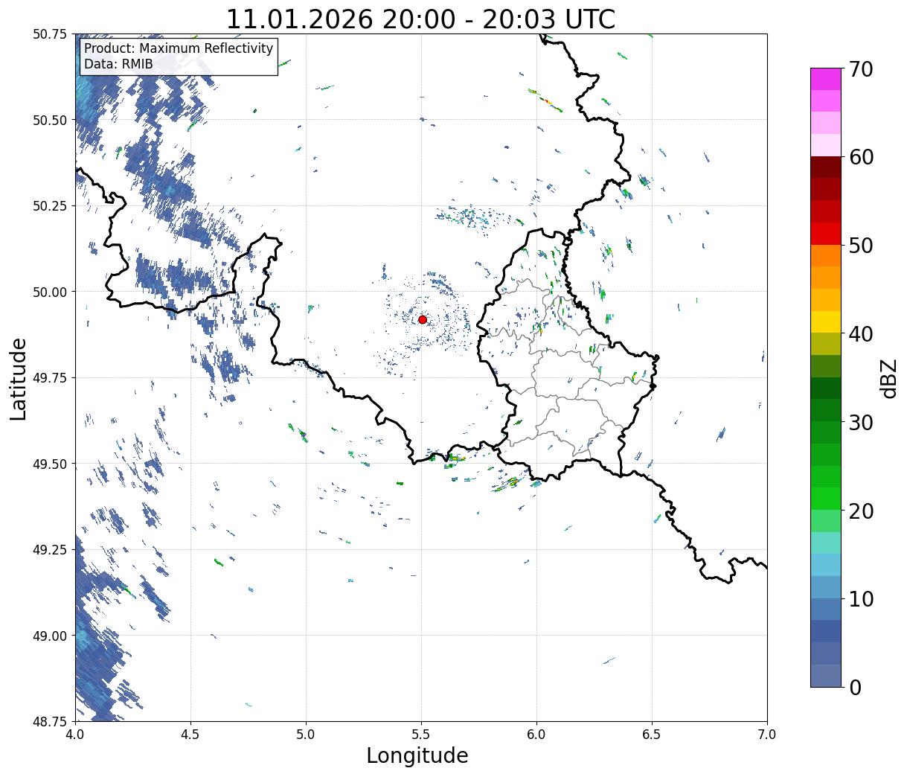Image resolution: width=907 pixels, height=774 pixels.
Task: Click the latitude tick label 50.25
Action: (x=50, y=205)
